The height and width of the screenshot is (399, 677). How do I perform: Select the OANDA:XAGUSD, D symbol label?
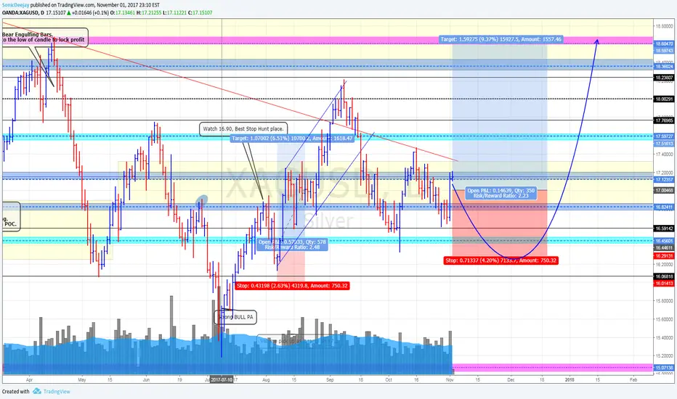pyautogui.click(x=23, y=13)
